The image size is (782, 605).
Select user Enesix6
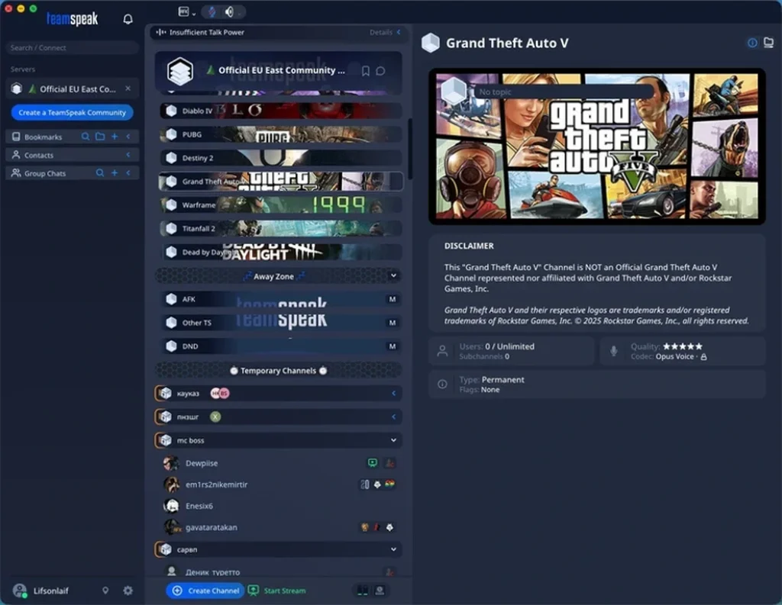(281, 506)
